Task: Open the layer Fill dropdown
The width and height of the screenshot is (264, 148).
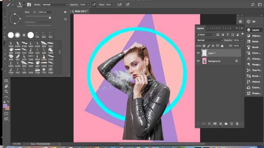Action: [242, 46]
